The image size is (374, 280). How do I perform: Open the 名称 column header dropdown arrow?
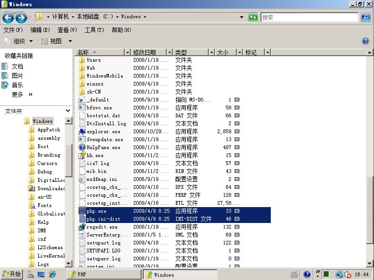[127, 52]
